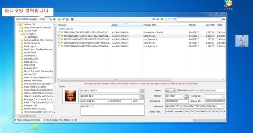Clear the search box with the arrow icon

[x=223, y=19]
